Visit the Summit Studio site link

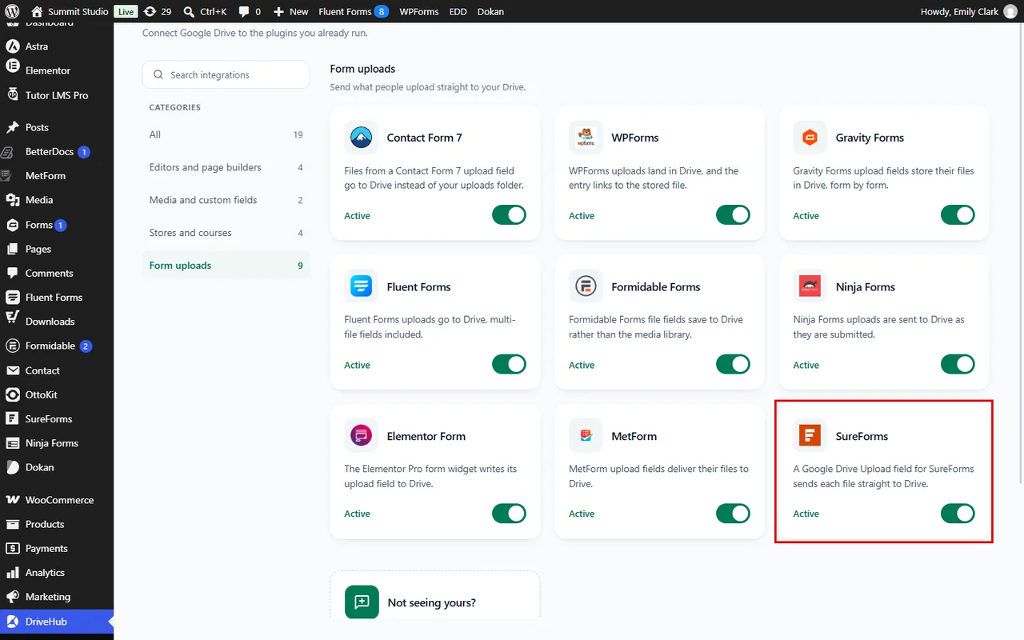[x=70, y=12]
